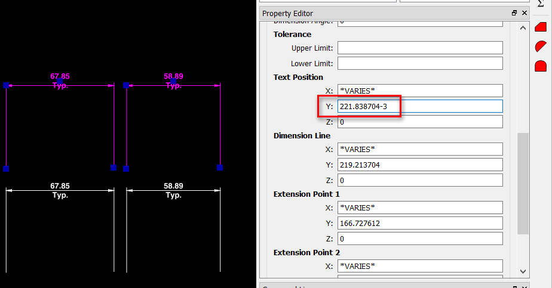The height and width of the screenshot is (288, 552).
Task: Click the Property Editor scrollbar thumb
Action: [523, 183]
